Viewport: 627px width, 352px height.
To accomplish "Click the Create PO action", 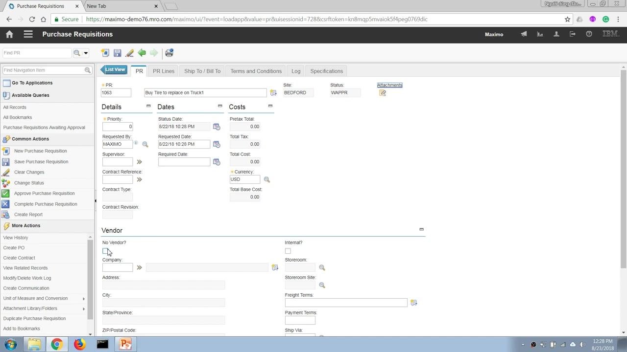I will click(x=14, y=248).
